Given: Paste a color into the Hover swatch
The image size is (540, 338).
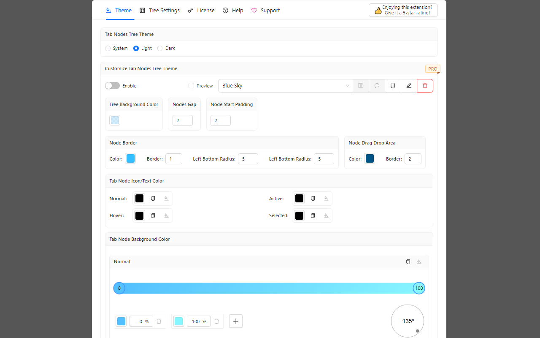Looking at the screenshot, I should (x=166, y=215).
